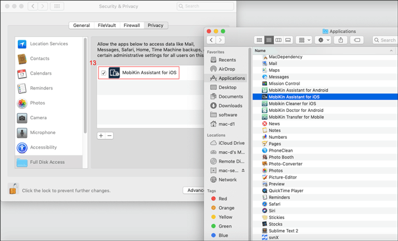The image size is (398, 241).
Task: Select Mission Control in Applications list
Action: point(325,83)
